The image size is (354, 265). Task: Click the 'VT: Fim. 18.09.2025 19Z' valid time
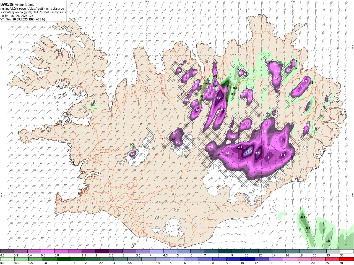(x=17, y=19)
